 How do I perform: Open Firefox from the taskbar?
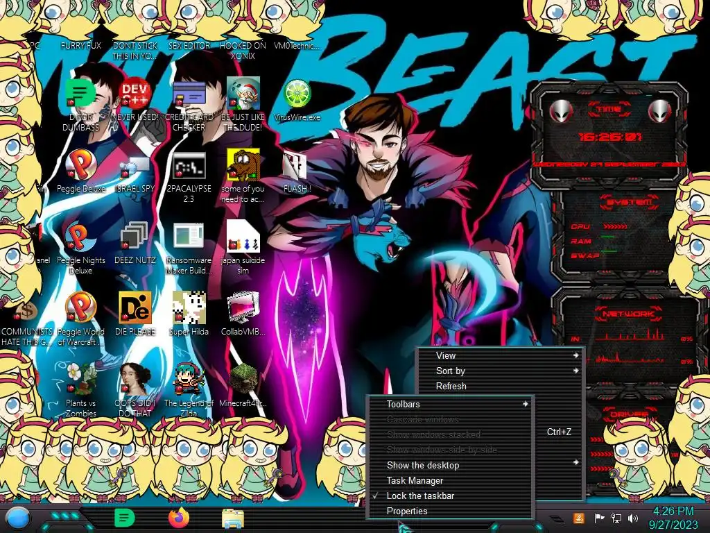click(180, 518)
